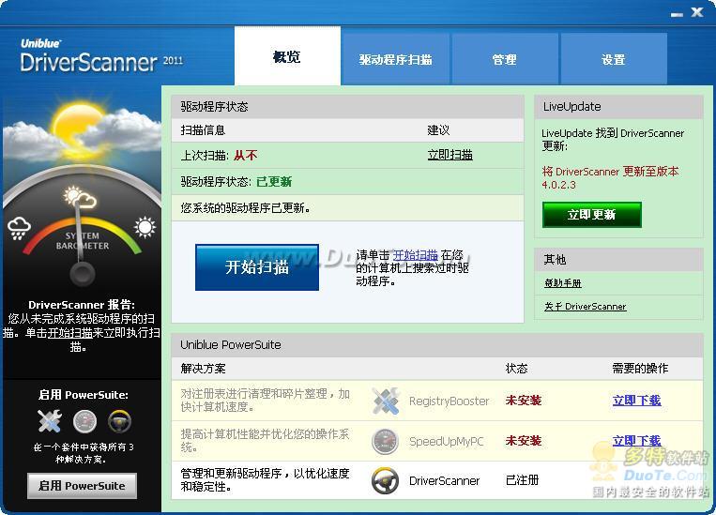Viewport: 716px width, 515px height.
Task: Click the partly cloudy barometer icon
Action: [x=80, y=197]
